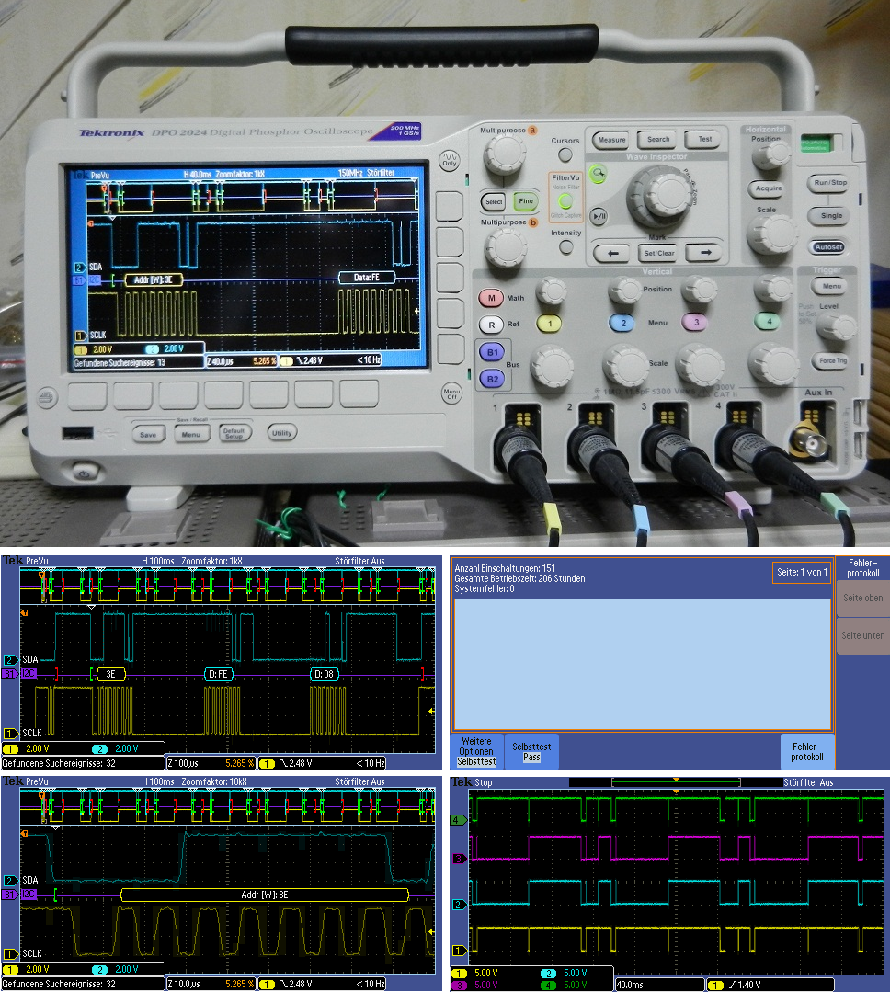Screen dimensions: 890x992
Task: Click Seite oben in the side menu
Action: click(x=862, y=598)
